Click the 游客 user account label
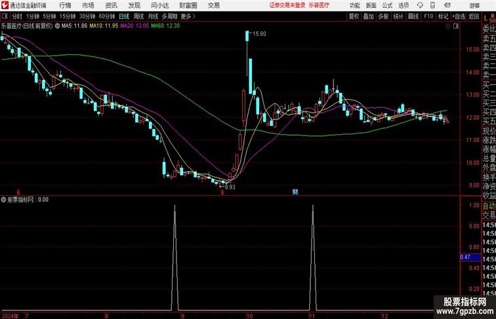The height and width of the screenshot is (319, 496). click(474, 5)
